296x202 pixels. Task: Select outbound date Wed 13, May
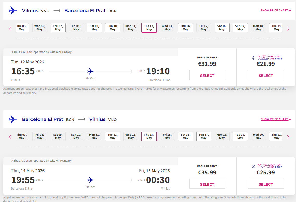[x=167, y=28]
